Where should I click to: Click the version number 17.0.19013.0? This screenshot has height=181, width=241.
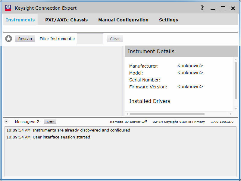(222, 122)
